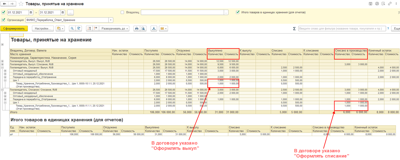Uncheck the Организация filter checkbox
400x160 pixels.
[x=3, y=20]
